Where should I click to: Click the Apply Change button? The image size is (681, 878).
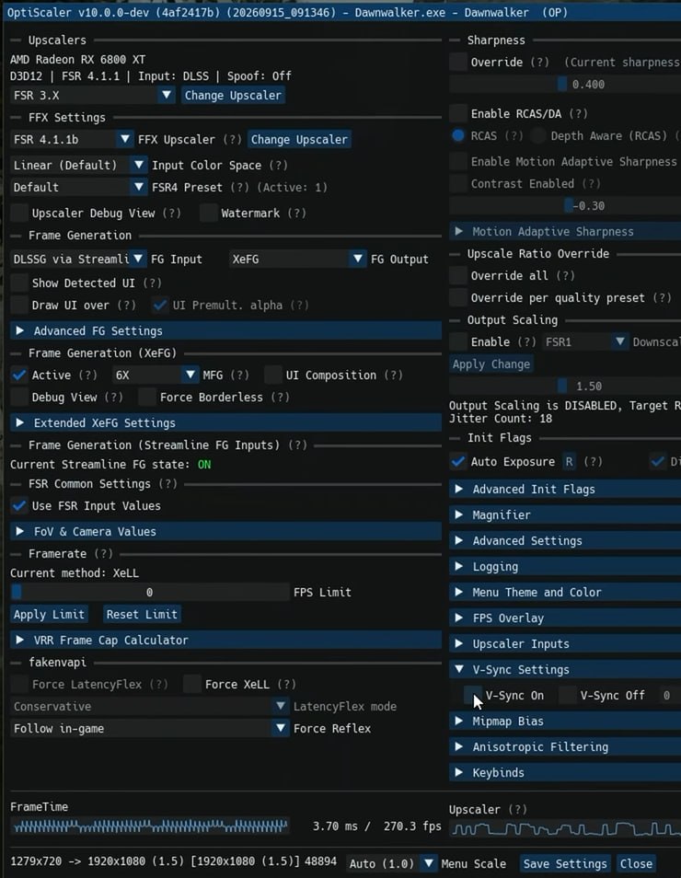(491, 364)
